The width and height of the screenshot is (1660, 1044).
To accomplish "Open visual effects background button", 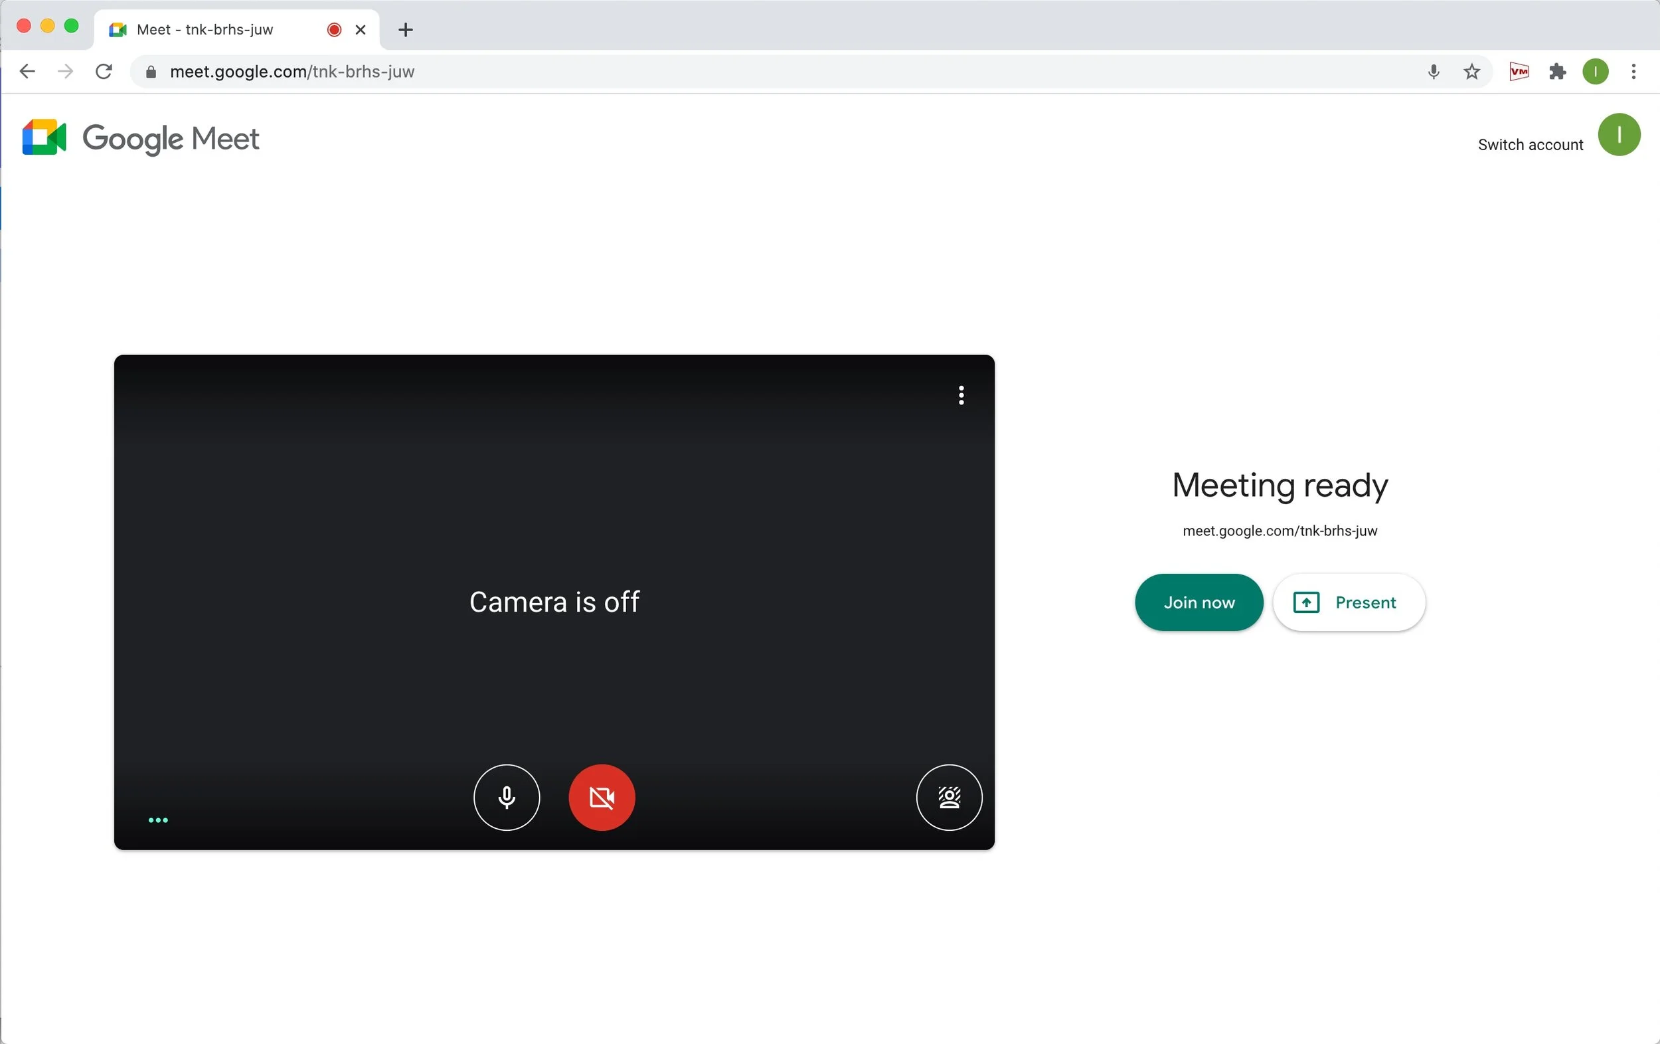I will (x=949, y=797).
